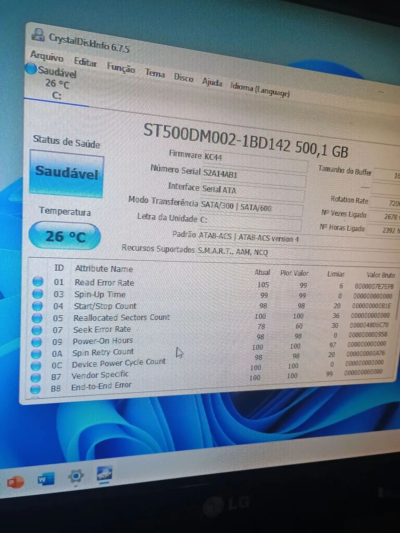
Task: Click the Atual value 105 for Read Error Rate
Action: click(263, 285)
